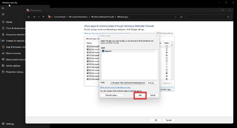The height and width of the screenshot is (128, 237).
Task: Toggle fourth row Public checkbox
Action: [x=167, y=55]
